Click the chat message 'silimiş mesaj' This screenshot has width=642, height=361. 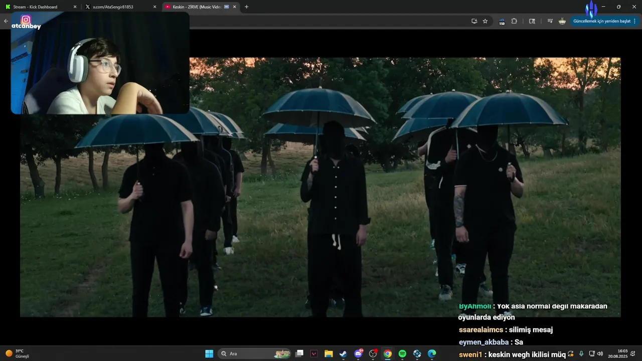click(x=531, y=330)
